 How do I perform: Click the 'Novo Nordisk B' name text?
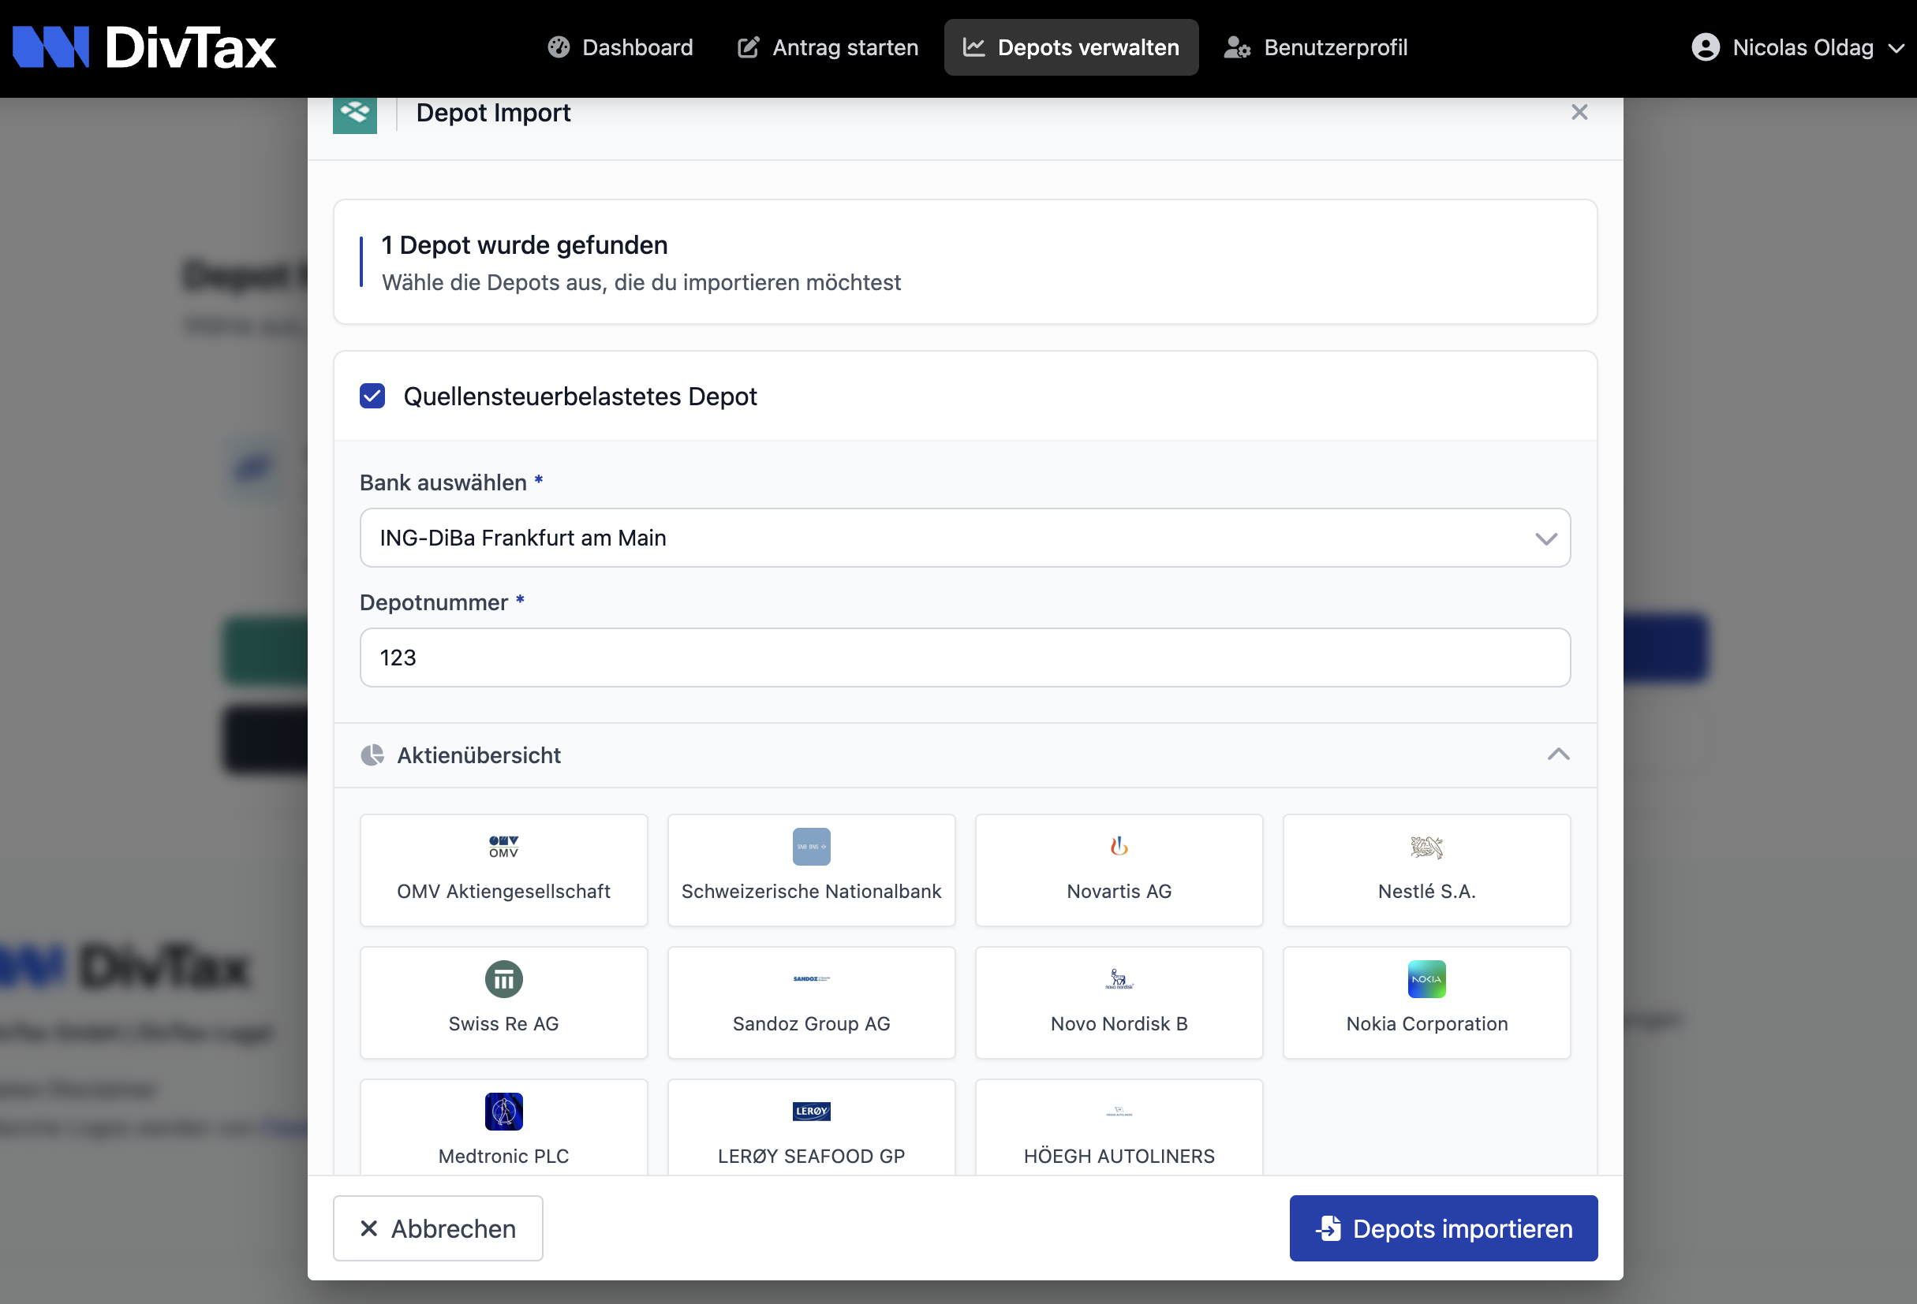pos(1119,1024)
